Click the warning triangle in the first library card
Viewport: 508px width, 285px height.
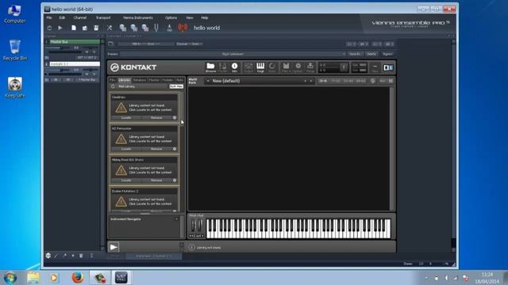(121, 108)
